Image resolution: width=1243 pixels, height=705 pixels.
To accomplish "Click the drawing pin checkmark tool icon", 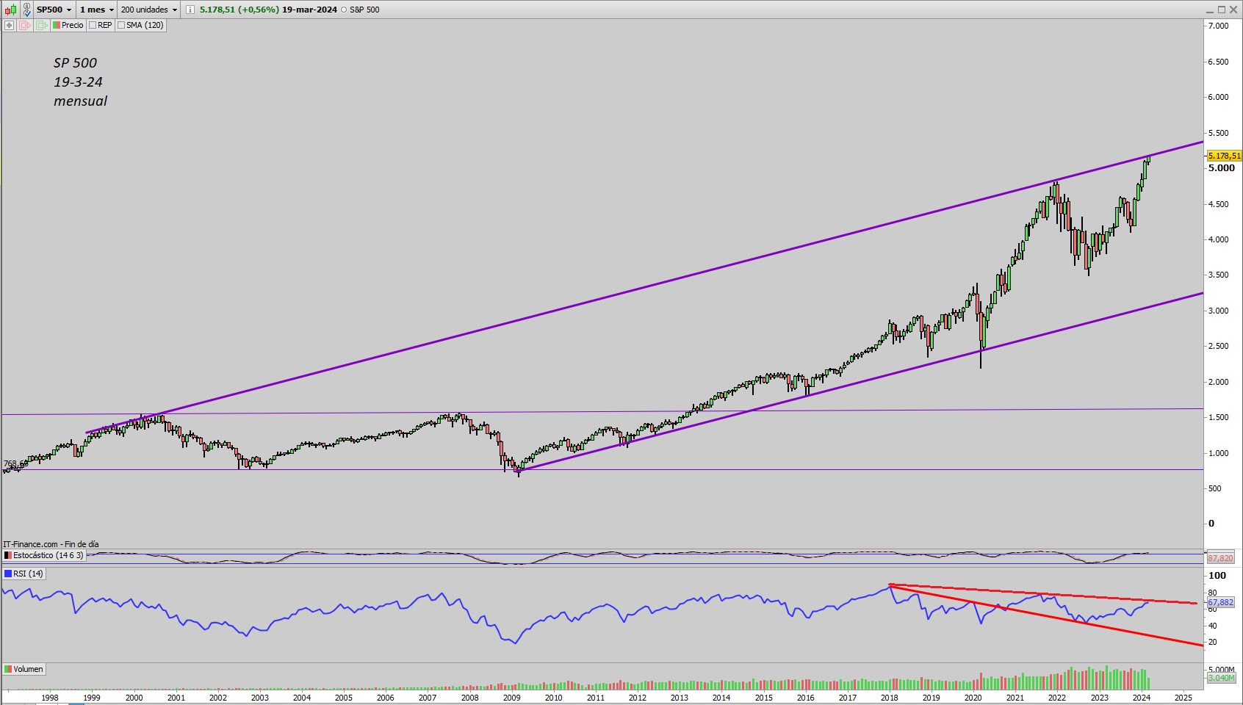I will click(x=26, y=10).
